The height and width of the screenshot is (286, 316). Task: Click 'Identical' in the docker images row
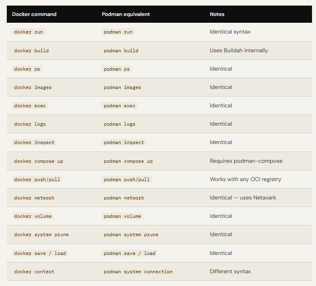coord(221,87)
